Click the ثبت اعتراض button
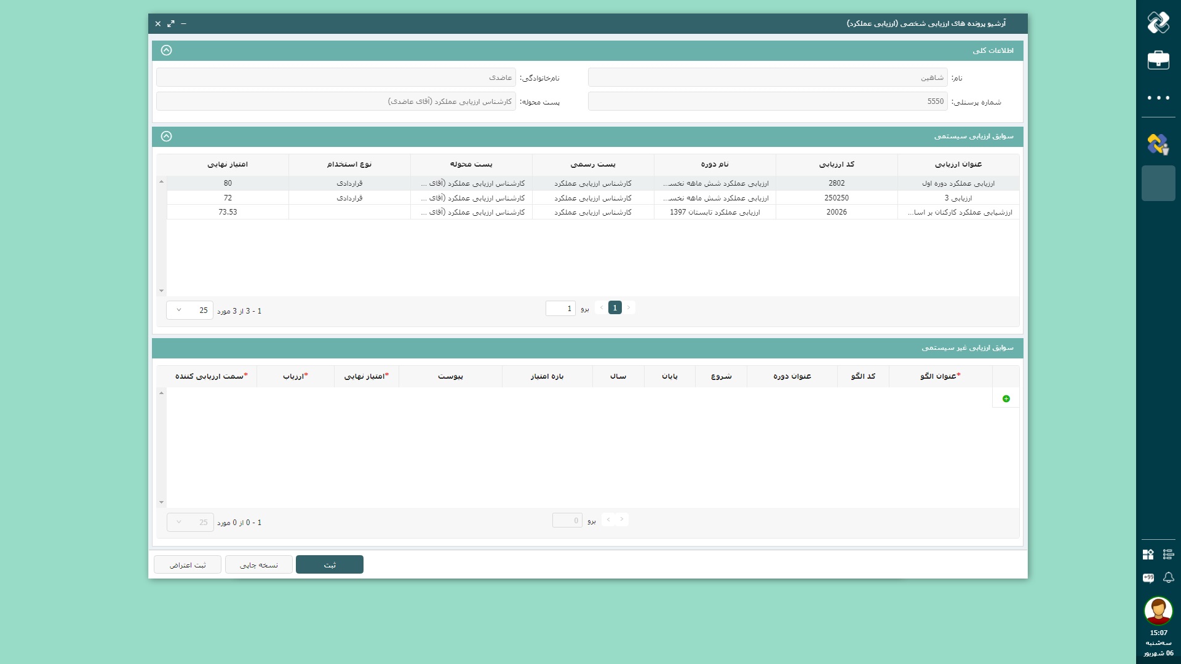 point(187,564)
